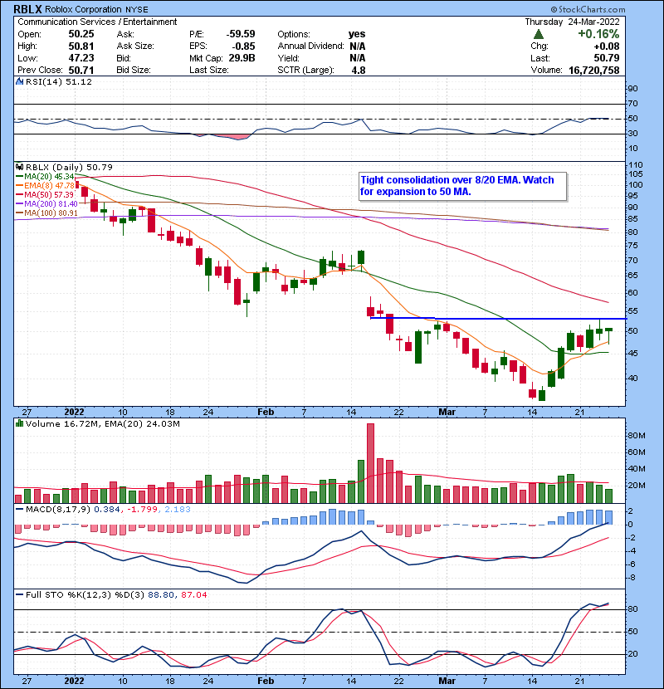
Task: Click the Chg value +0.08
Action: point(607,46)
